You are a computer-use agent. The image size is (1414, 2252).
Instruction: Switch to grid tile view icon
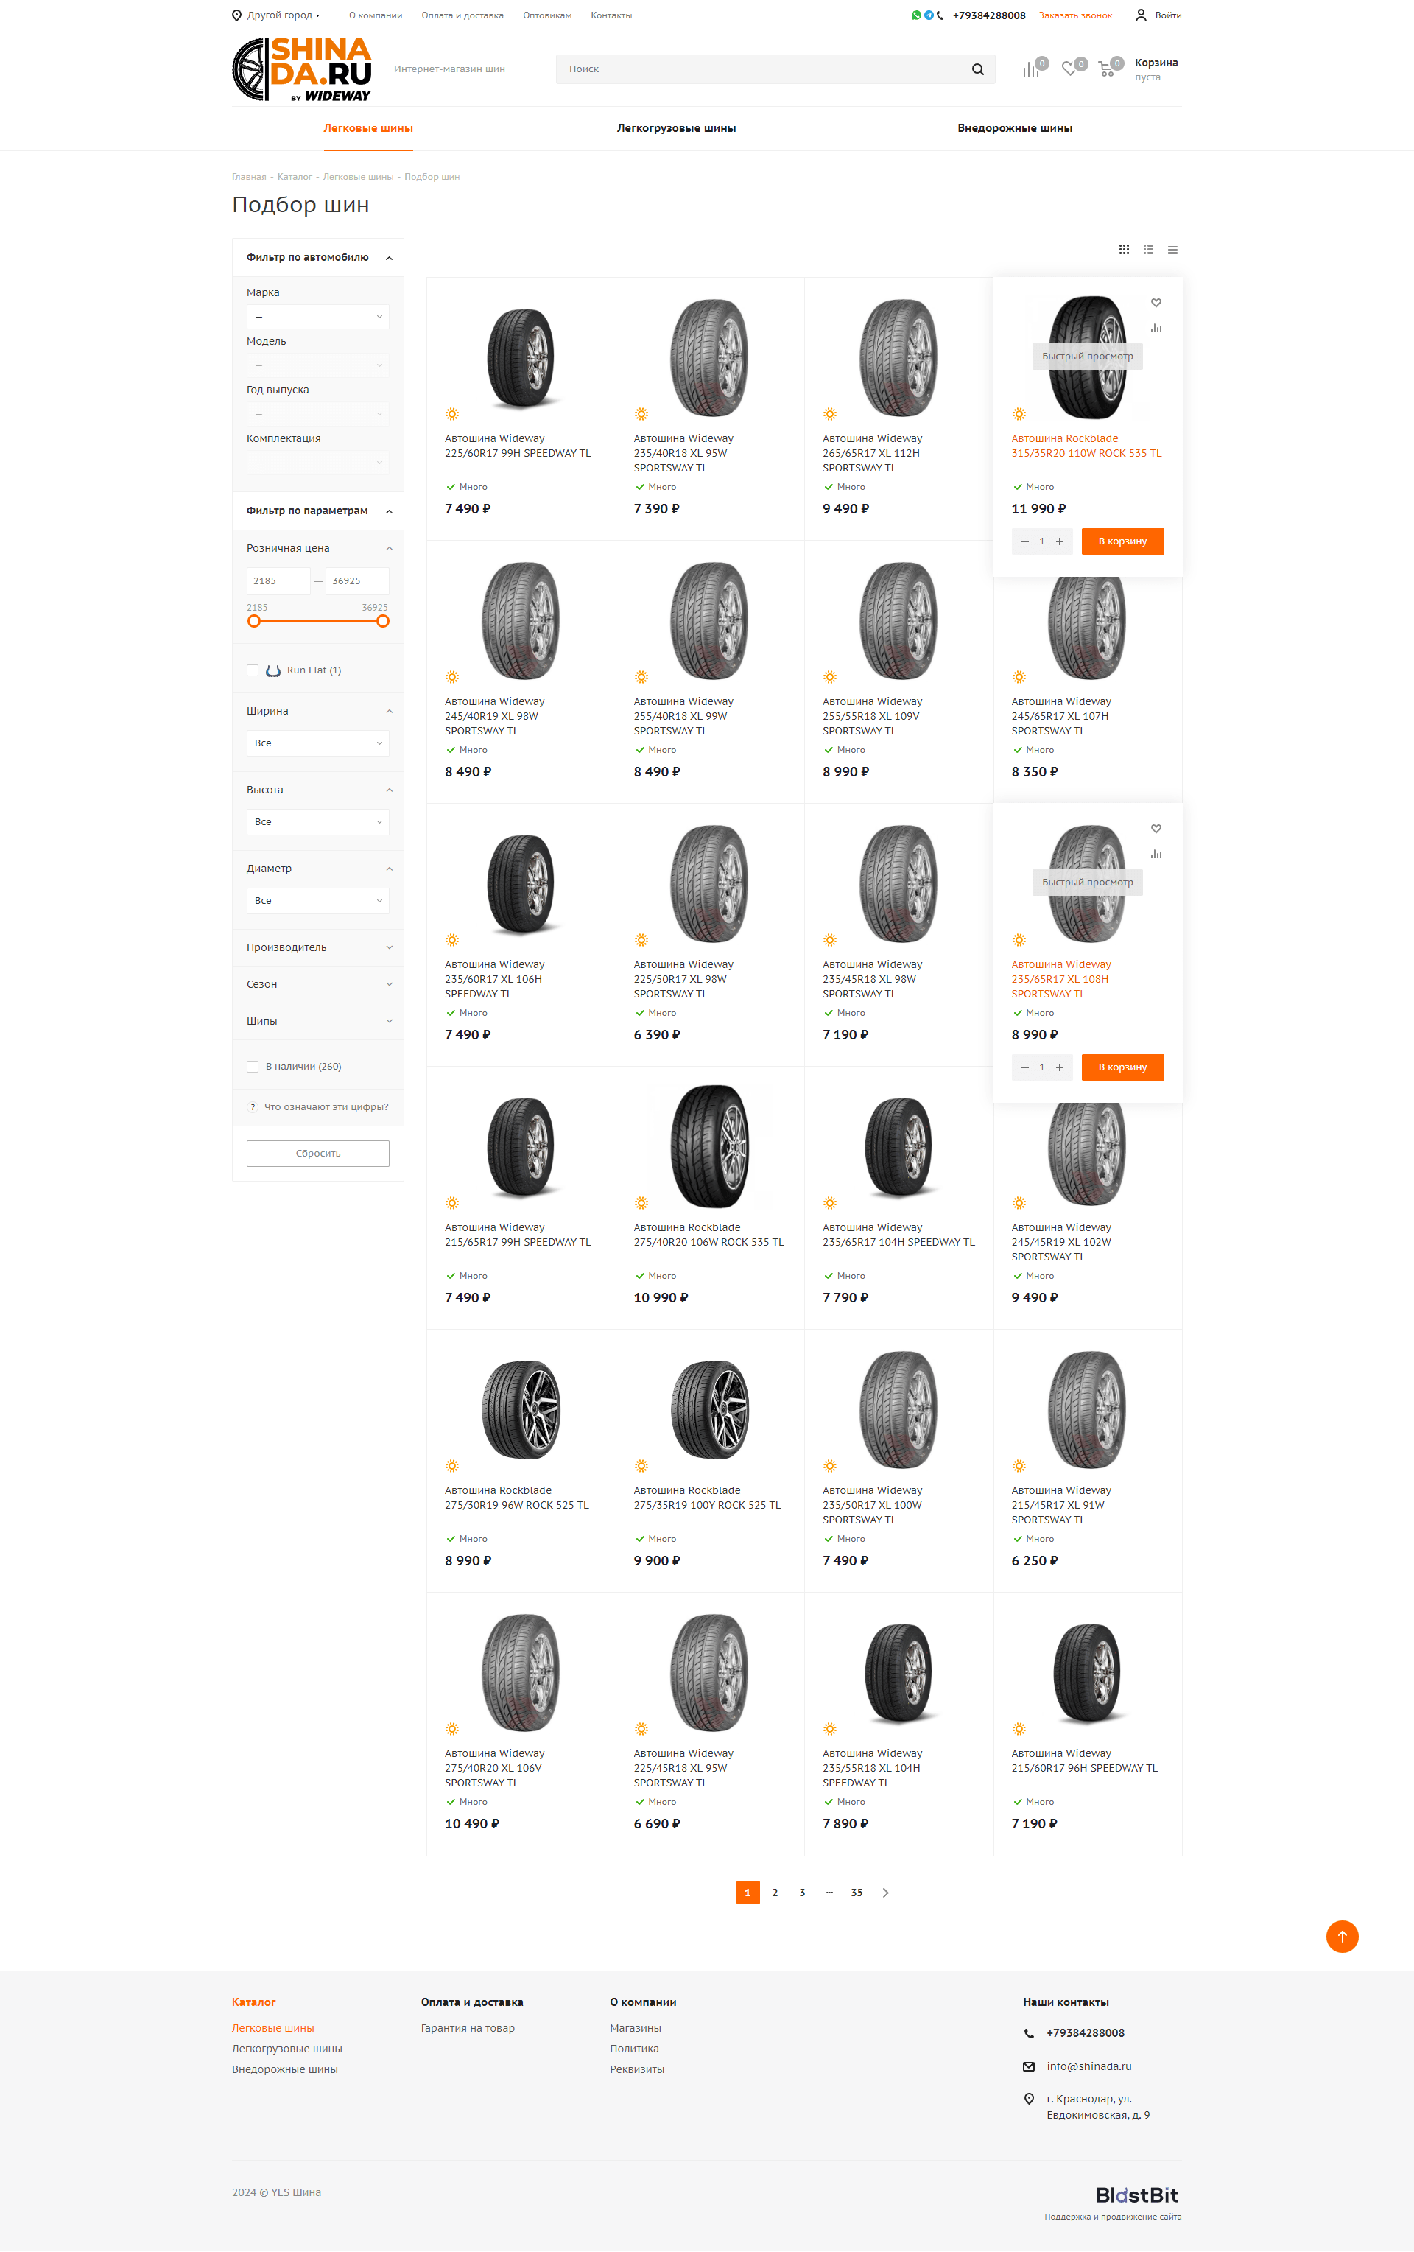pos(1124,249)
